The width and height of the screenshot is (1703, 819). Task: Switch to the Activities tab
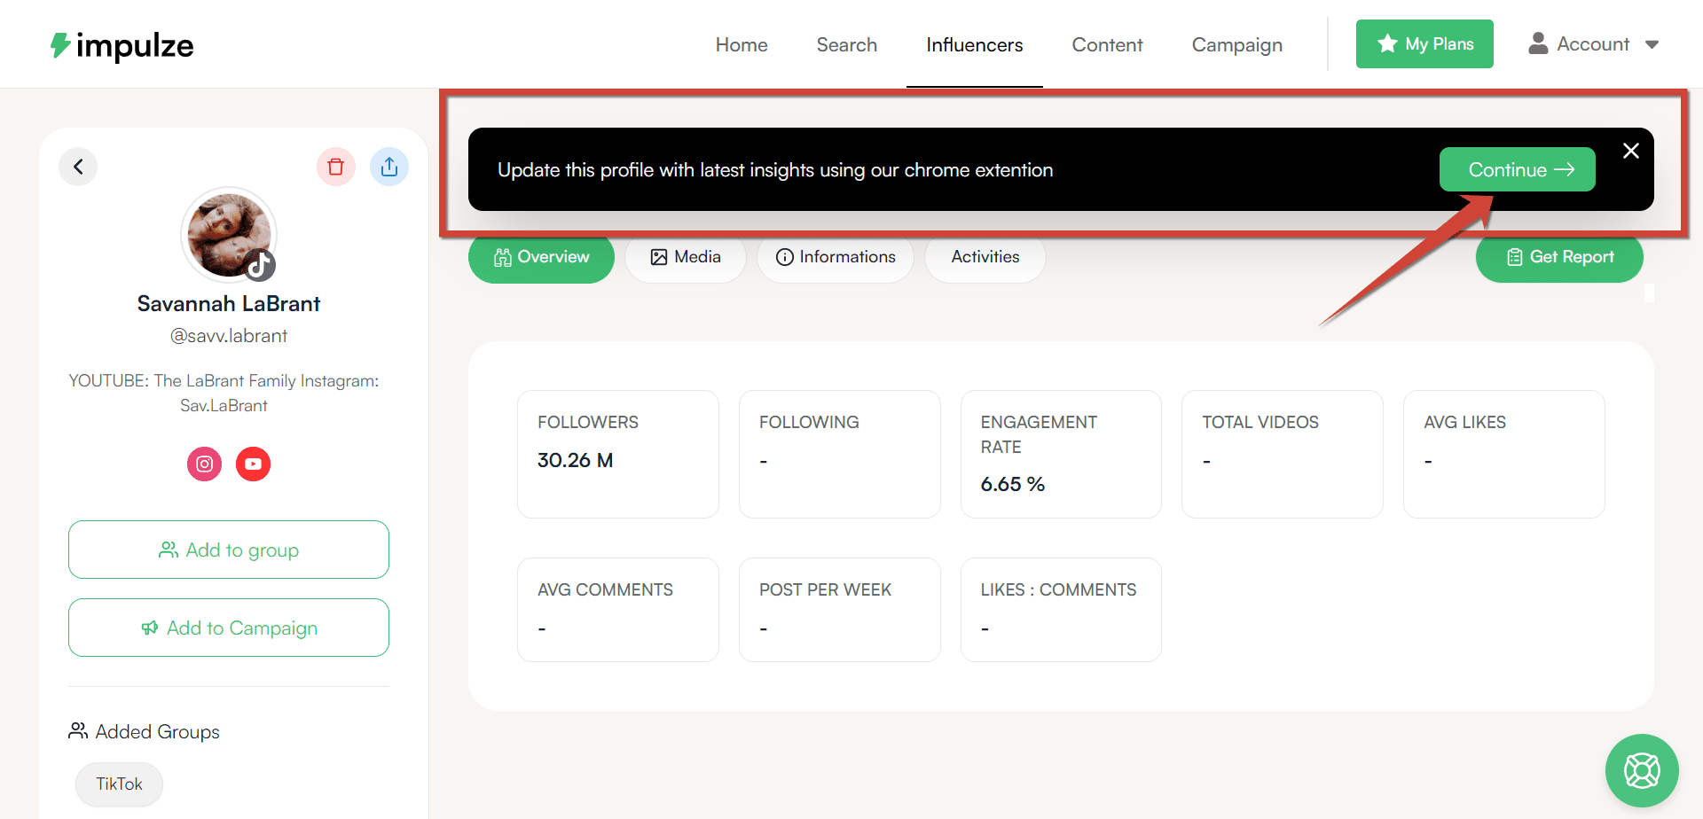[x=985, y=257]
